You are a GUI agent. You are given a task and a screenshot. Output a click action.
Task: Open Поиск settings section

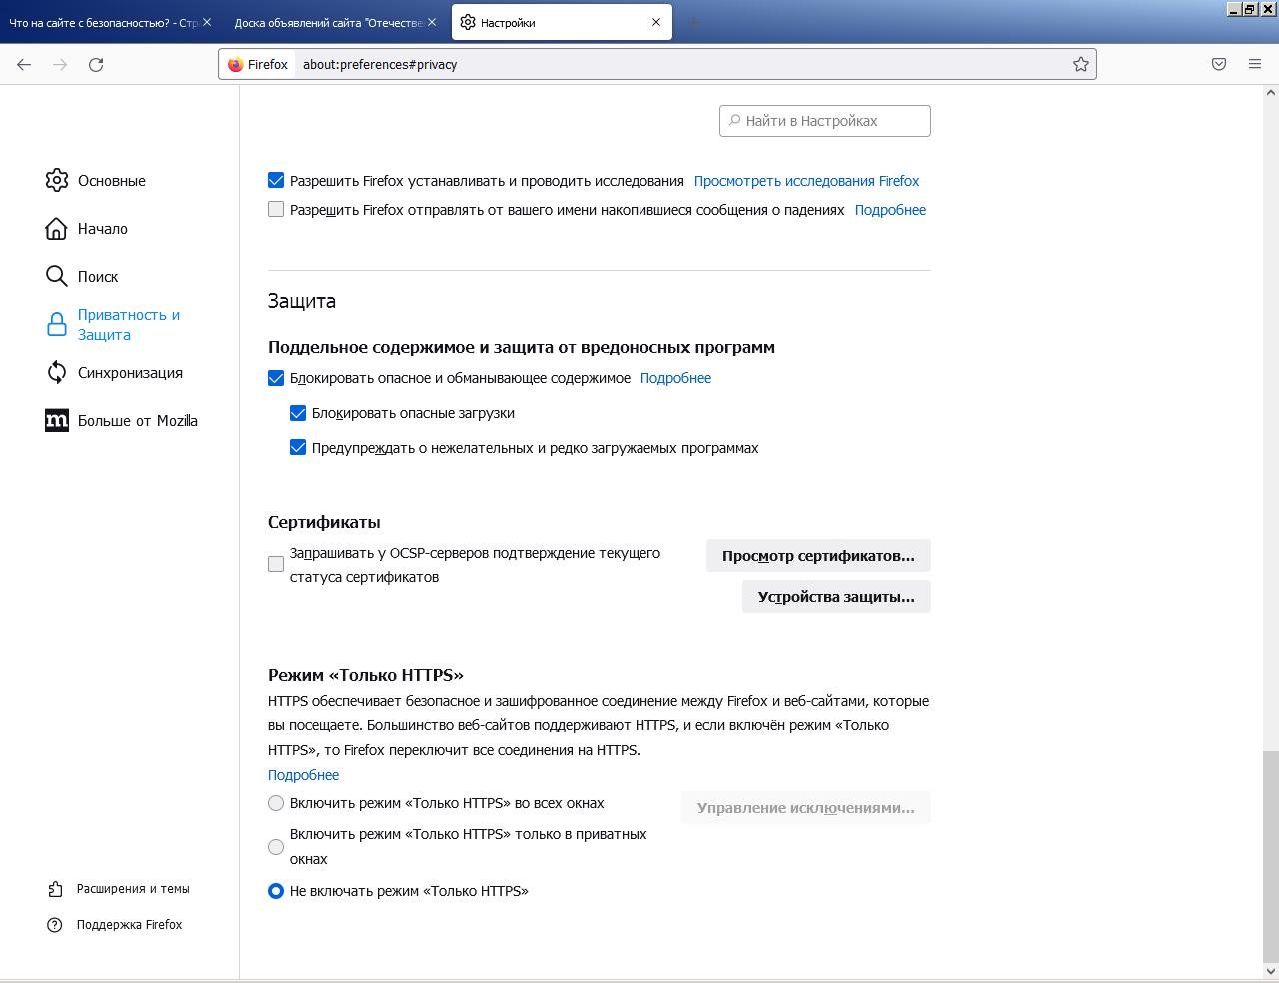[82, 277]
